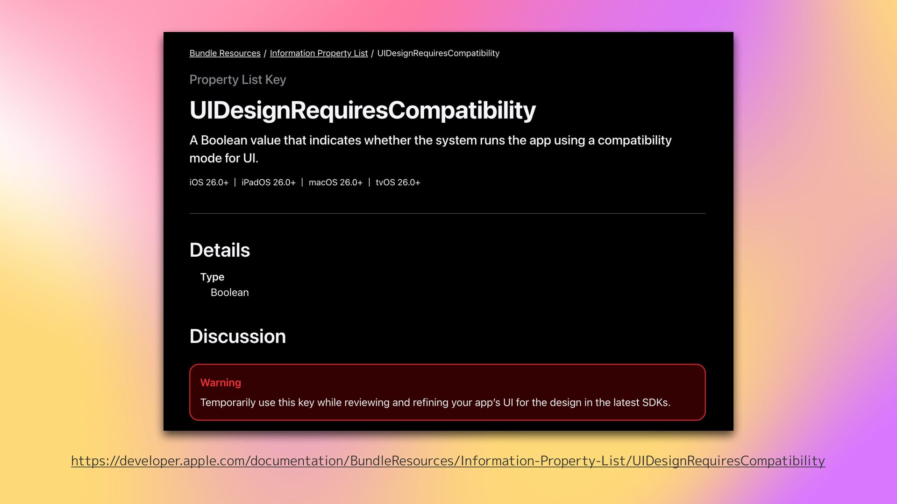
Task: Click the warning text about temporarily using key
Action: 435,402
